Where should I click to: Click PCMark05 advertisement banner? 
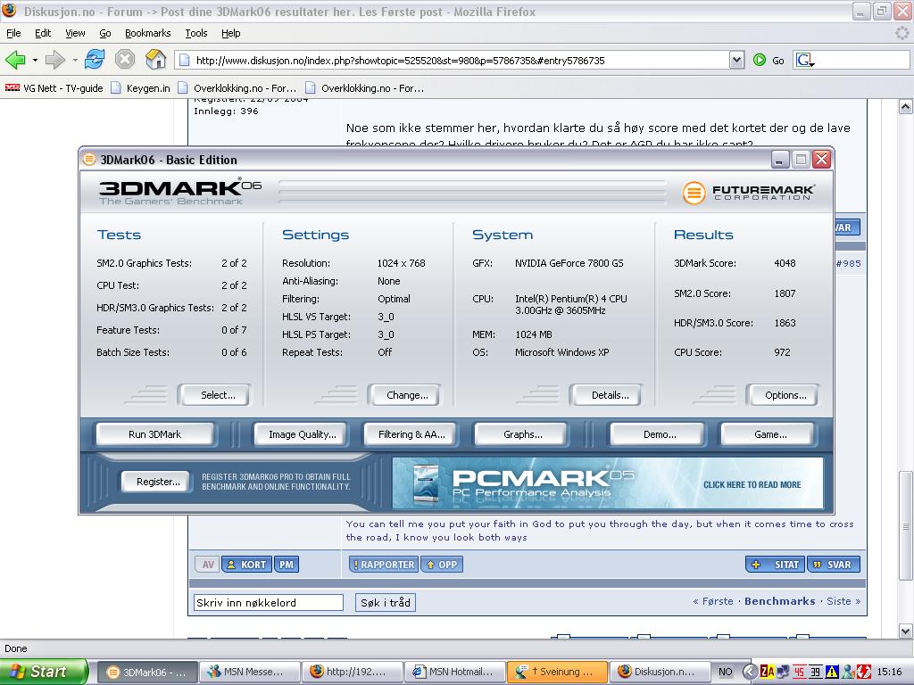[x=608, y=483]
